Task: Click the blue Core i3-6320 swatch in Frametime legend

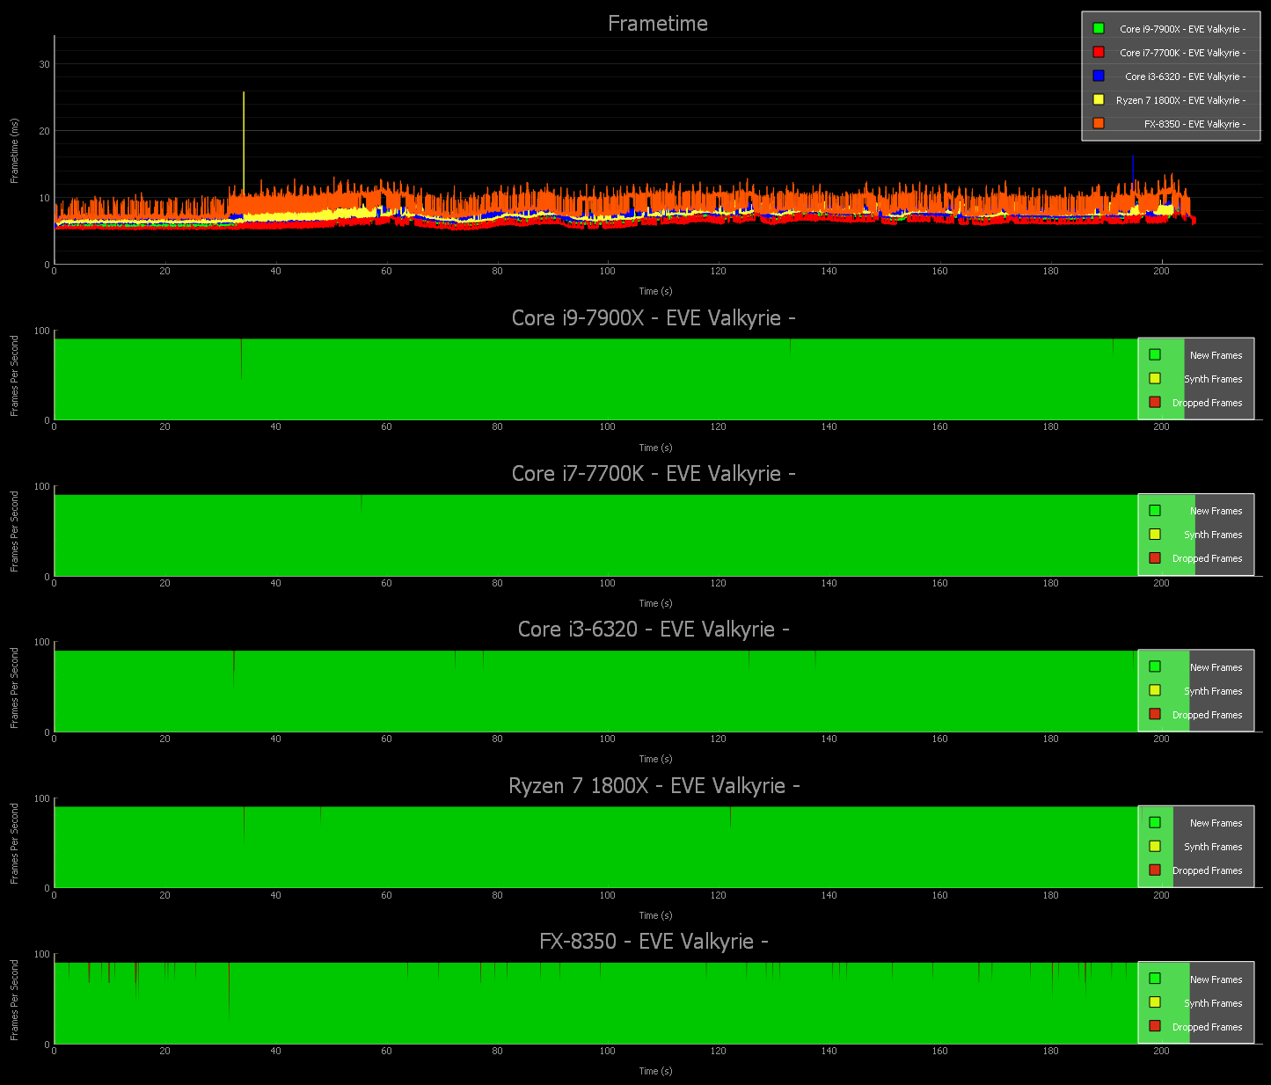Action: [x=1099, y=76]
